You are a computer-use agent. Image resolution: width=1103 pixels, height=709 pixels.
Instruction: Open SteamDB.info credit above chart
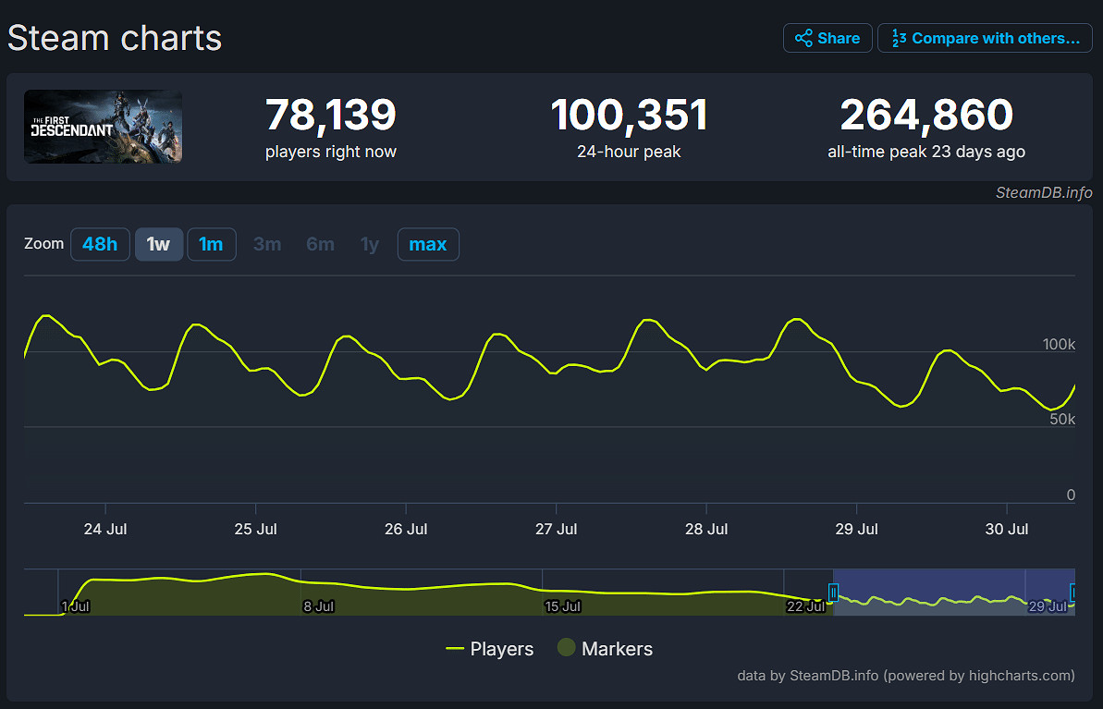click(1044, 192)
